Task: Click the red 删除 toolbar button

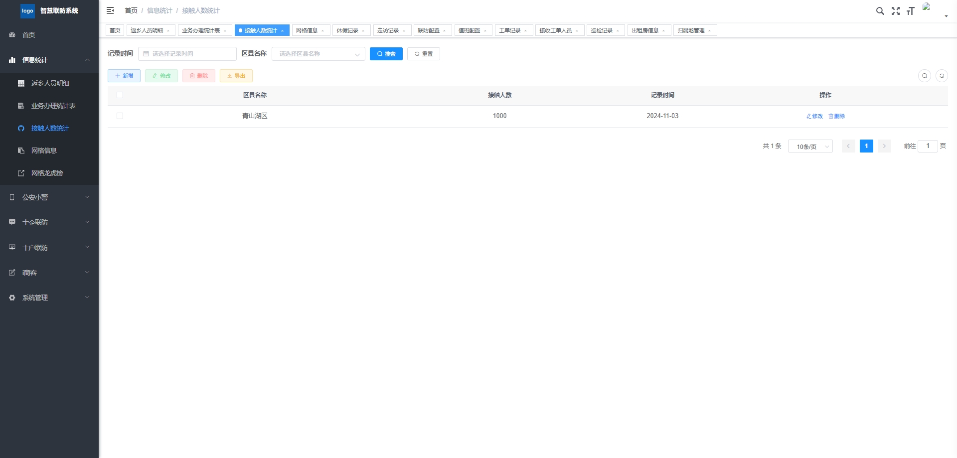Action: pyautogui.click(x=199, y=76)
